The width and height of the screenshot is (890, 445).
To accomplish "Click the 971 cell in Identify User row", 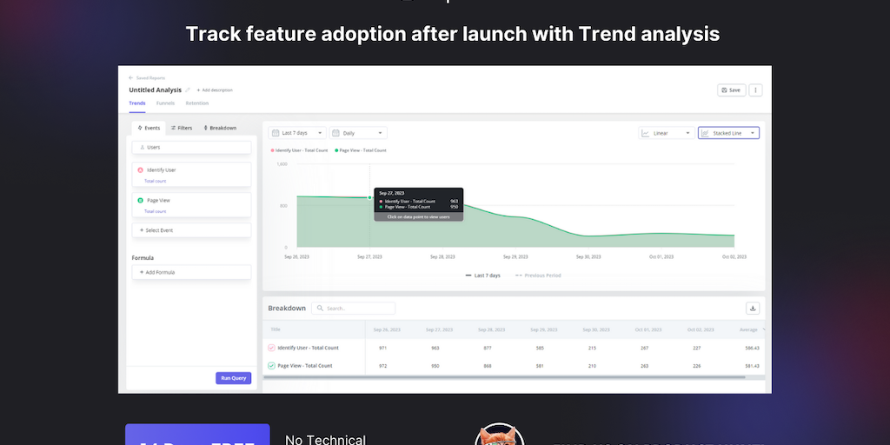I will (x=383, y=348).
